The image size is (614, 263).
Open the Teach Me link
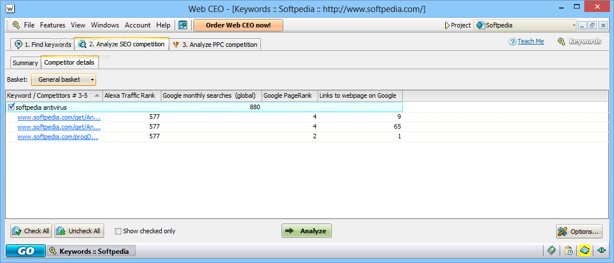(x=530, y=42)
